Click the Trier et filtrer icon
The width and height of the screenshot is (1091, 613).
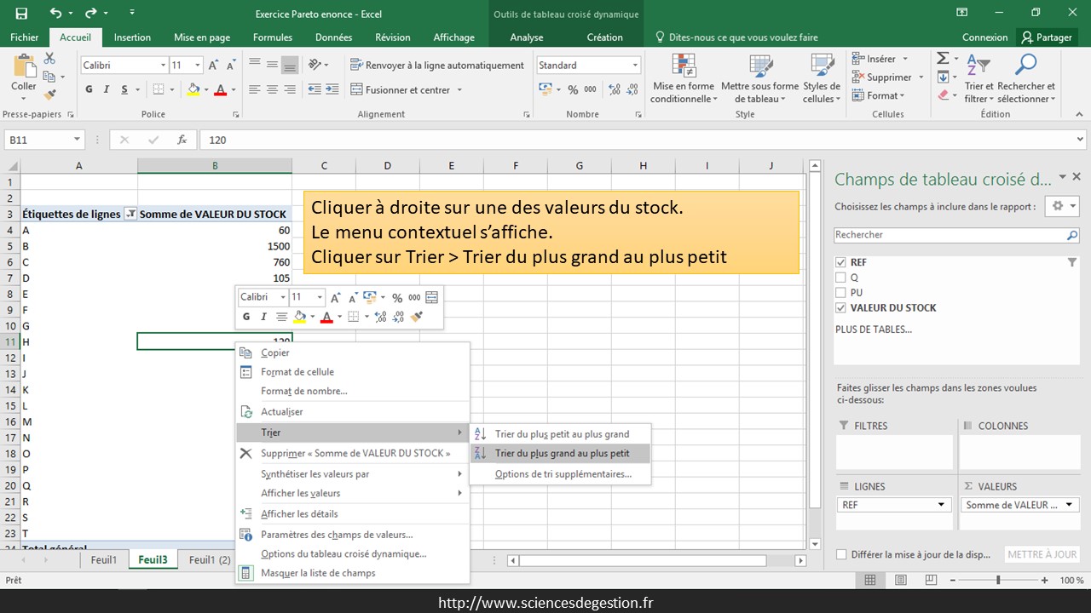[x=978, y=78]
